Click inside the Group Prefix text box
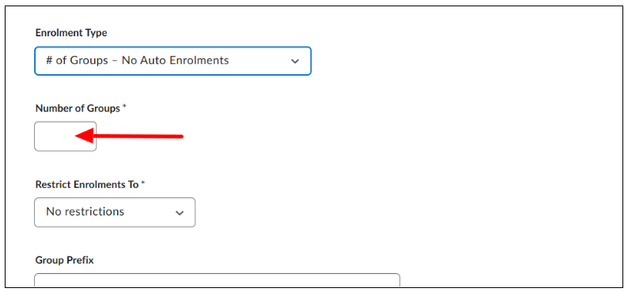 pyautogui.click(x=217, y=280)
